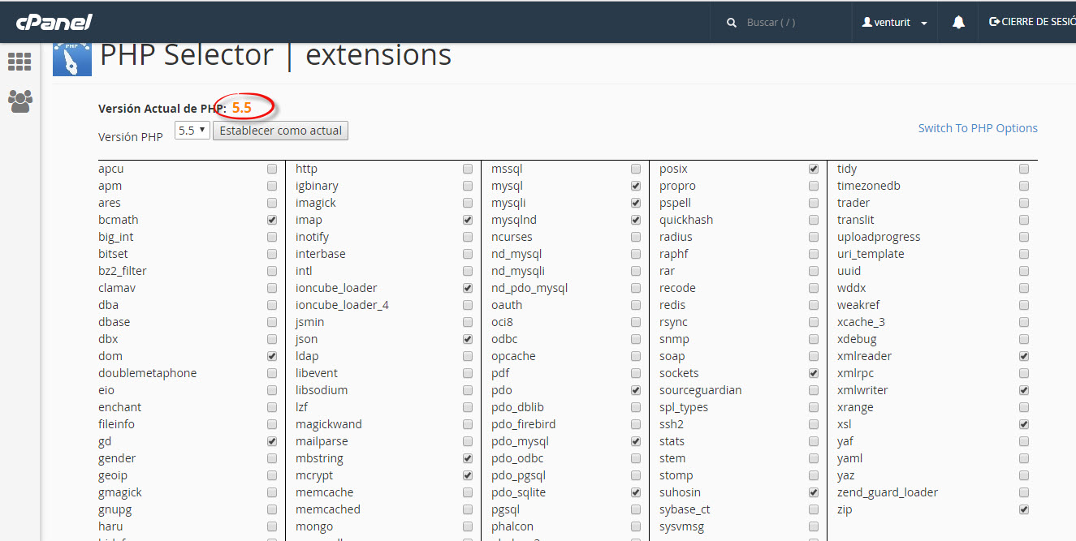This screenshot has height=541, width=1076.
Task: Open the PHP version dropdown
Action: pos(192,131)
